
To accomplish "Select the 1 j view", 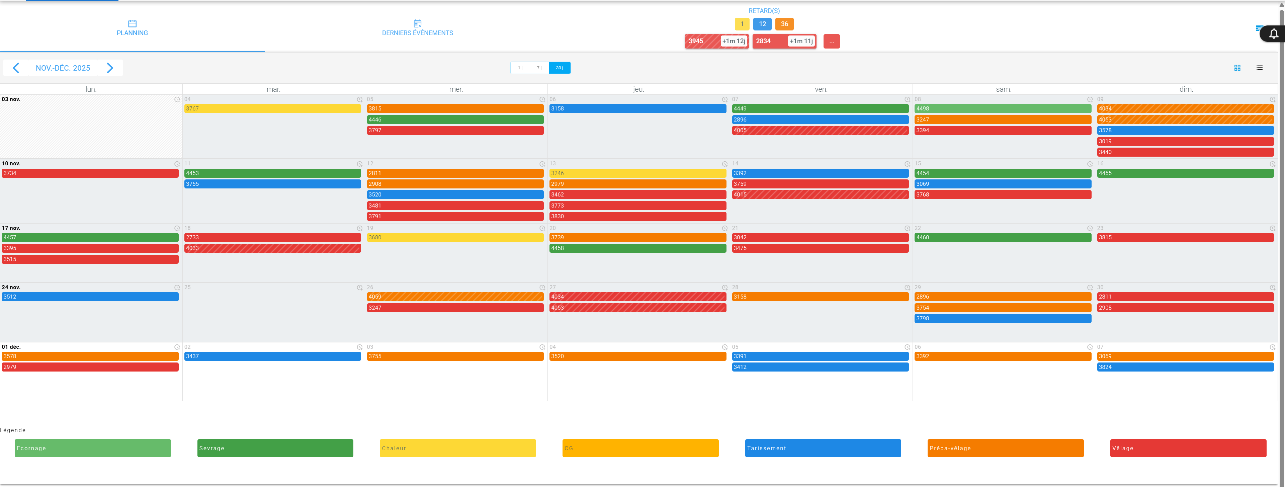I will [x=520, y=68].
